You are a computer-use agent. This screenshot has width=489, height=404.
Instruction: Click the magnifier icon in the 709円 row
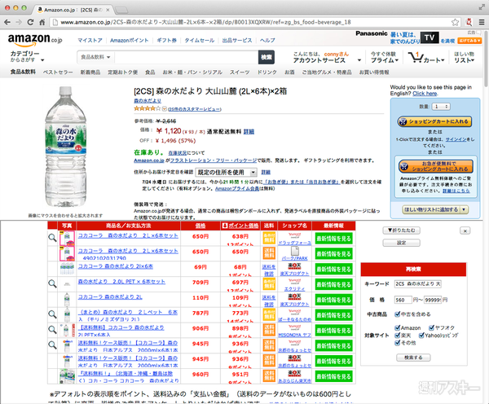(x=52, y=283)
